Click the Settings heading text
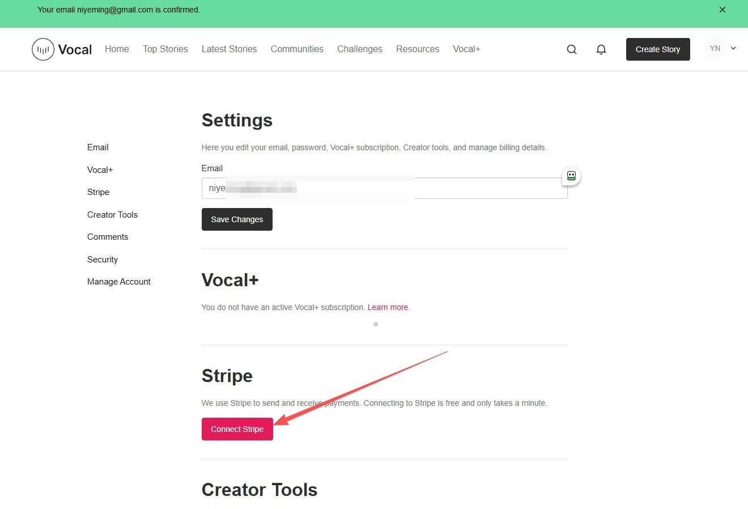 [237, 120]
